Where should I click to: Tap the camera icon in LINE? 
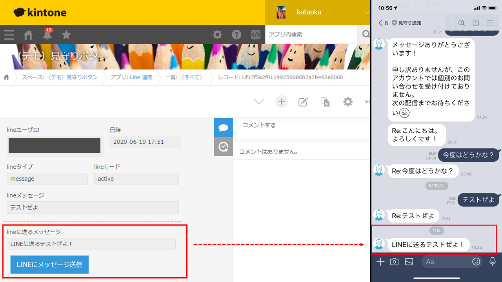395,262
